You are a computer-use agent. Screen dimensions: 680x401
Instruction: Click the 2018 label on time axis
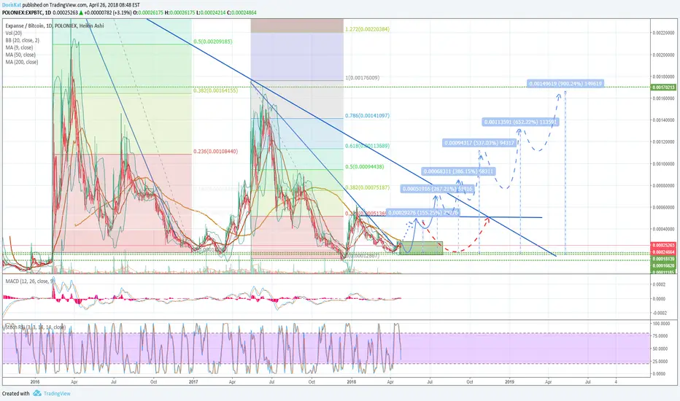point(352,382)
